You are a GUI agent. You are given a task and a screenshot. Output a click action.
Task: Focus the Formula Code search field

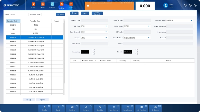pos(22,14)
